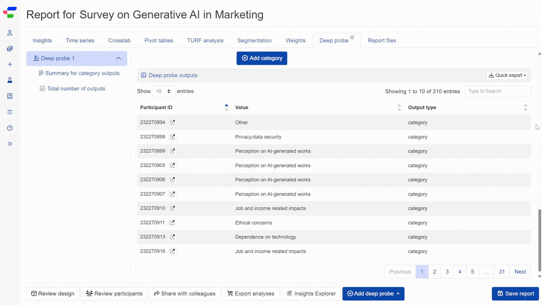Open the lab flask sidebar icon

coord(10,80)
